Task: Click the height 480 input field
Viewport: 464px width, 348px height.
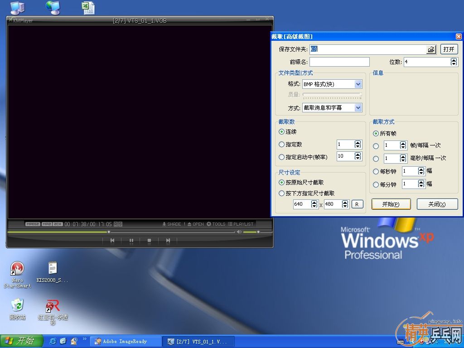Action: click(x=333, y=204)
